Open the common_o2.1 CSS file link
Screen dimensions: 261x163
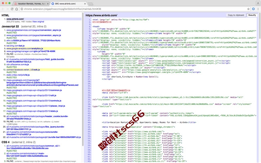(x=33, y=147)
